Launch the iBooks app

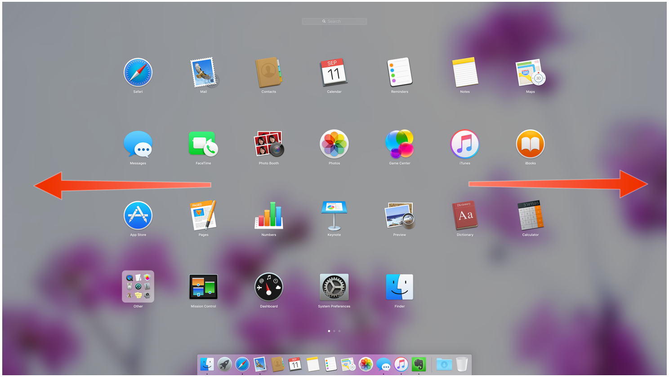coord(531,144)
